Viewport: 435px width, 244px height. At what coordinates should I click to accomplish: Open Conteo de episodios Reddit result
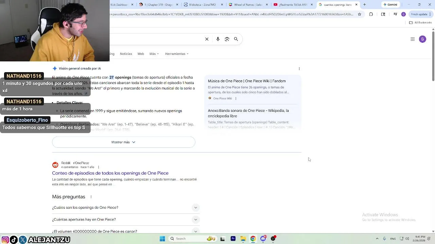point(110,173)
